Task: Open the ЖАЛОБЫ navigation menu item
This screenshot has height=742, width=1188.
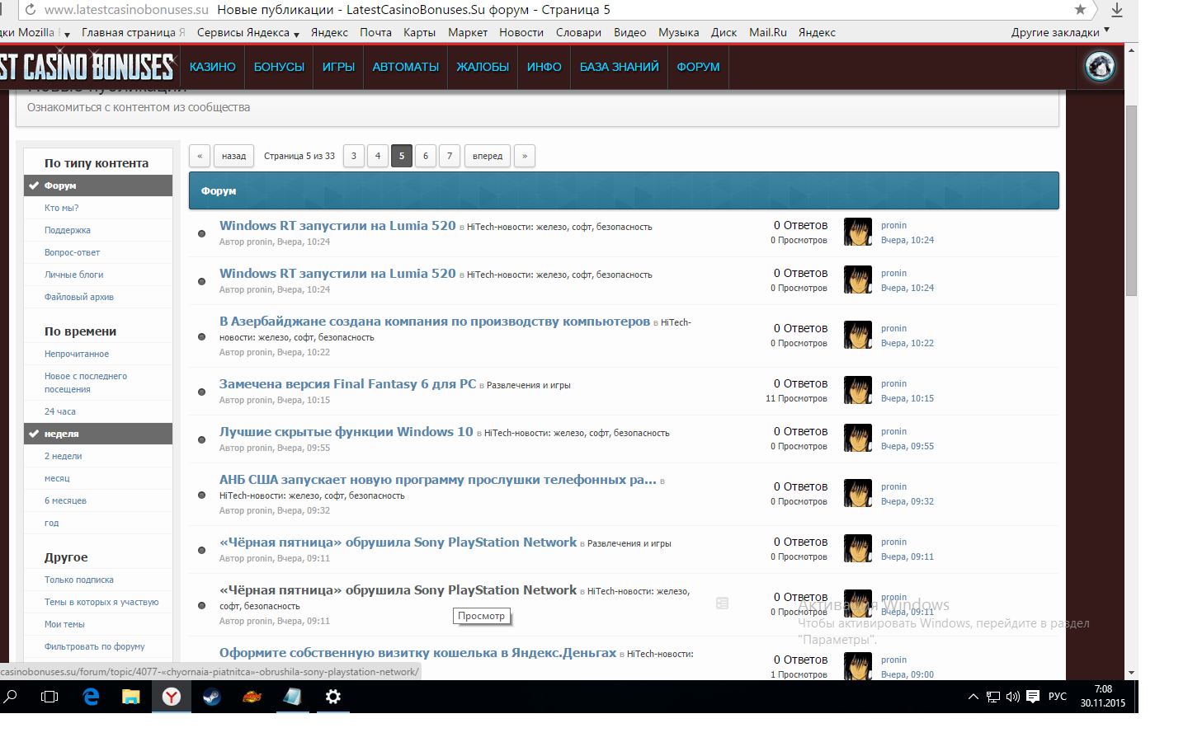Action: (x=483, y=67)
